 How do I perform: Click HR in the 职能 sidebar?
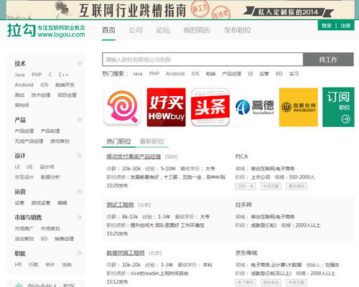18,265
